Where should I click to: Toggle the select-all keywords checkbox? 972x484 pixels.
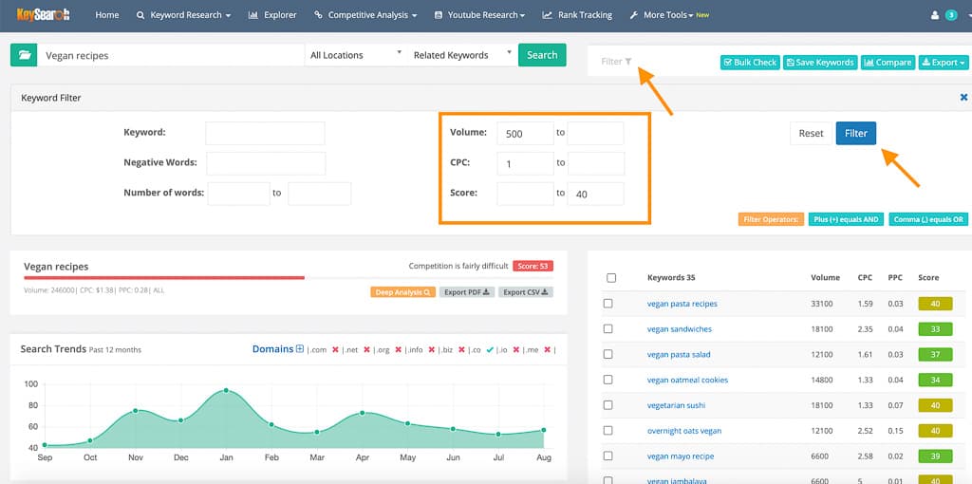[611, 278]
